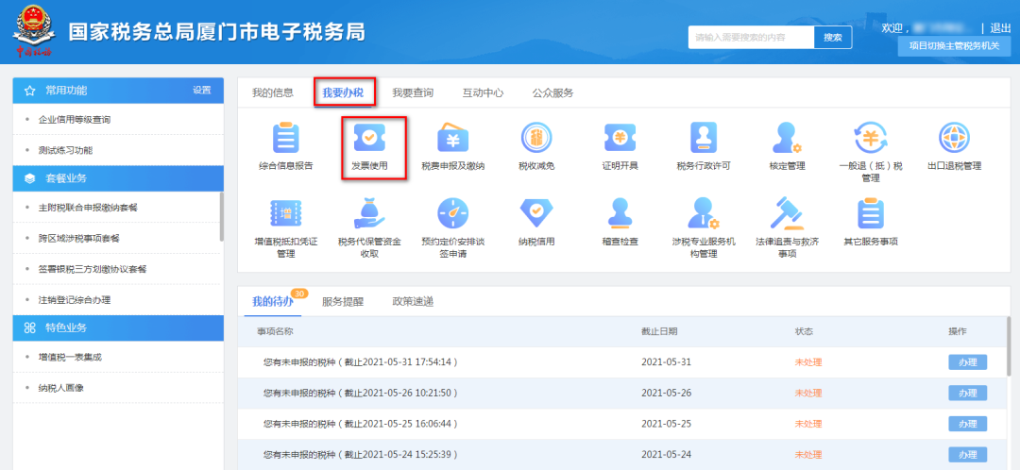Click the 出口退税管理 globe icon
The width and height of the screenshot is (1020, 470).
tap(954, 140)
